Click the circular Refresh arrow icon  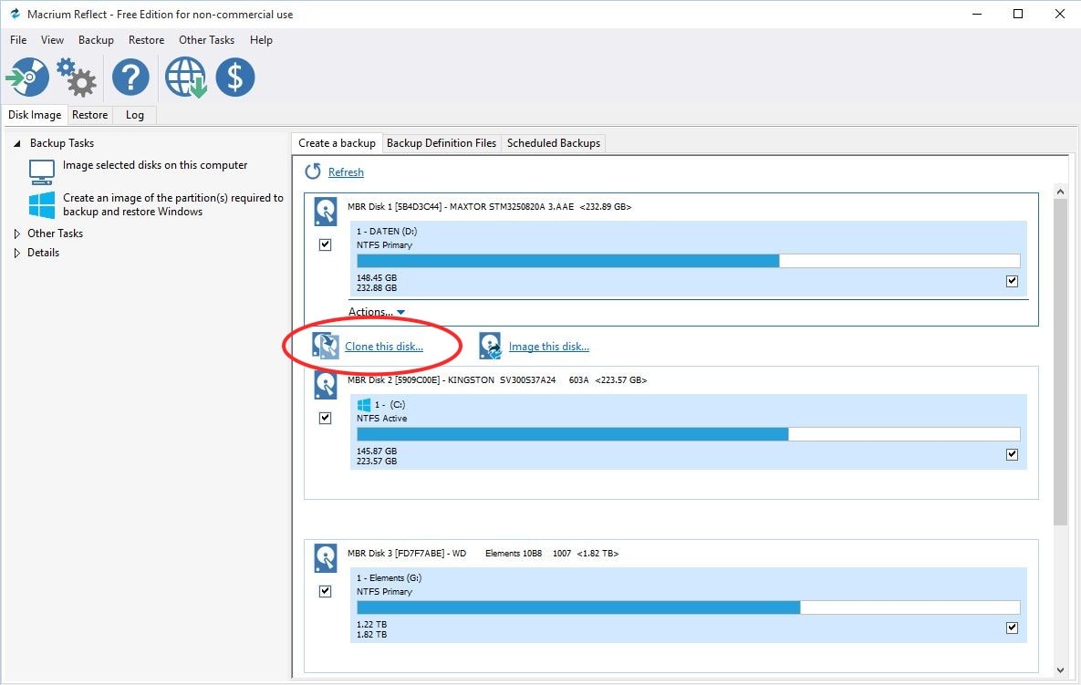click(313, 171)
